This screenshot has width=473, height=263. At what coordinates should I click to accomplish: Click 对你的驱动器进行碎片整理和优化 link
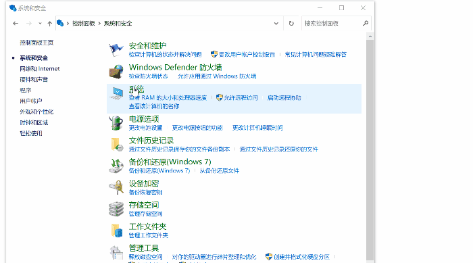coord(214,257)
